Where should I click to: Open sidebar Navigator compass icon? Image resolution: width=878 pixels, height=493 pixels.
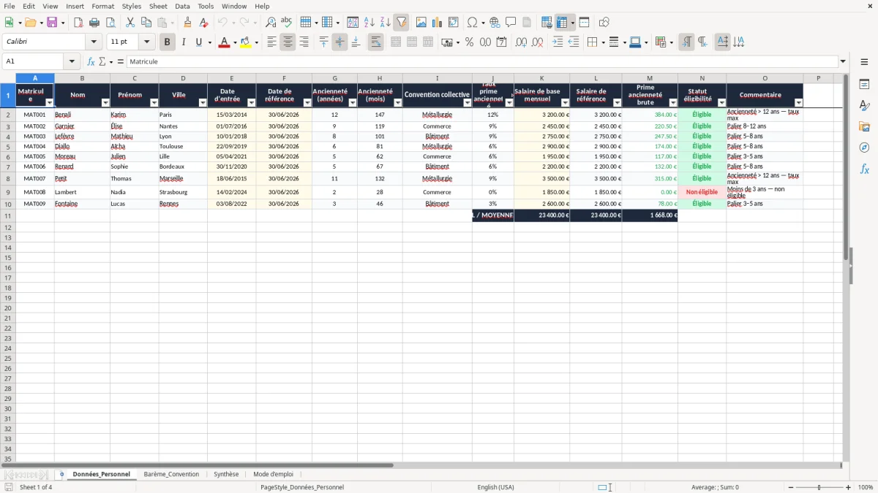[864, 148]
